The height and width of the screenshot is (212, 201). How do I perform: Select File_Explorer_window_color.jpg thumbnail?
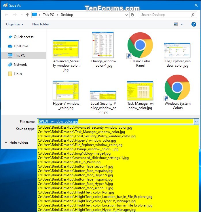click(x=177, y=50)
